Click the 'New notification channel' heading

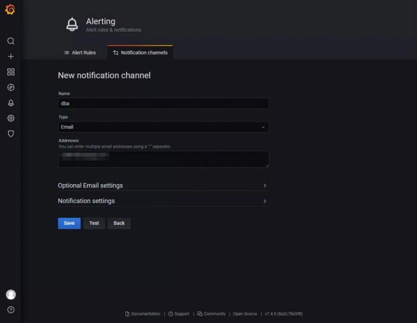[x=104, y=76]
